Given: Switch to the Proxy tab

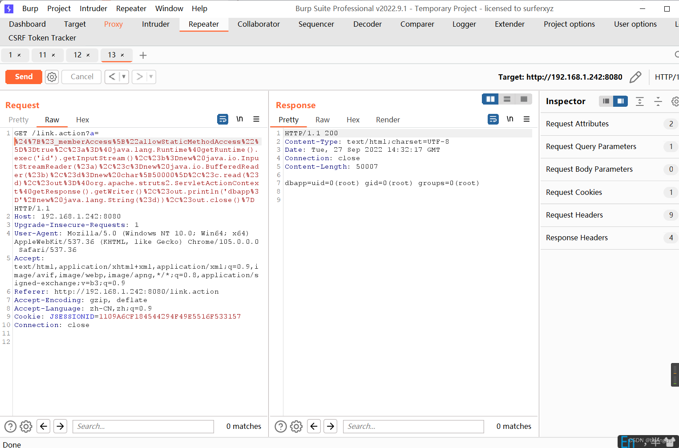Looking at the screenshot, I should (x=113, y=24).
